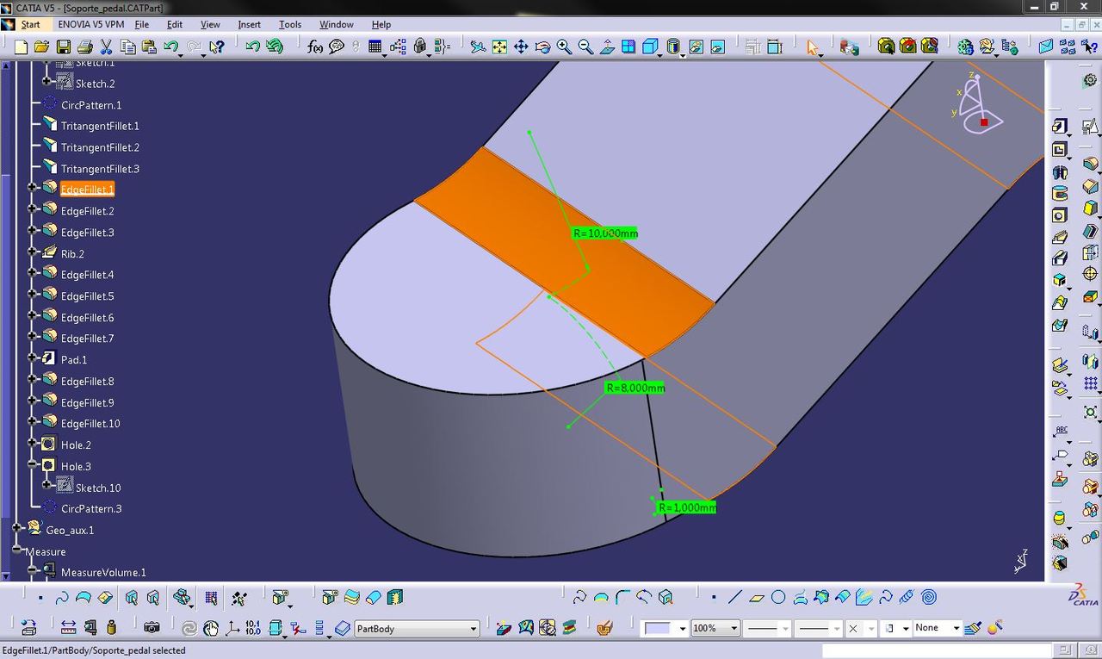Open the Insert menu

250,24
